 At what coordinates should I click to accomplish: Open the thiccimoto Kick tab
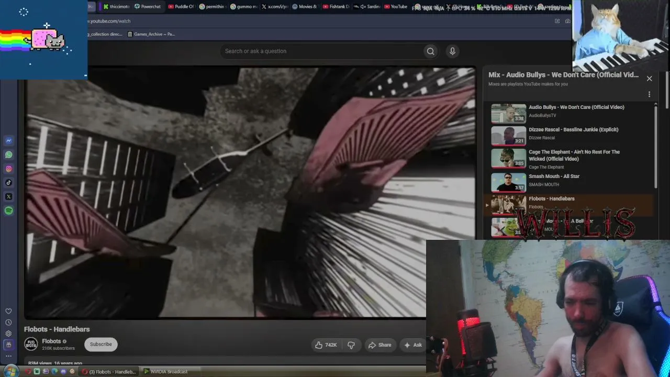coord(116,7)
